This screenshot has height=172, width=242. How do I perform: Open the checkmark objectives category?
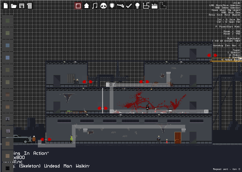pyautogui.click(x=129, y=6)
